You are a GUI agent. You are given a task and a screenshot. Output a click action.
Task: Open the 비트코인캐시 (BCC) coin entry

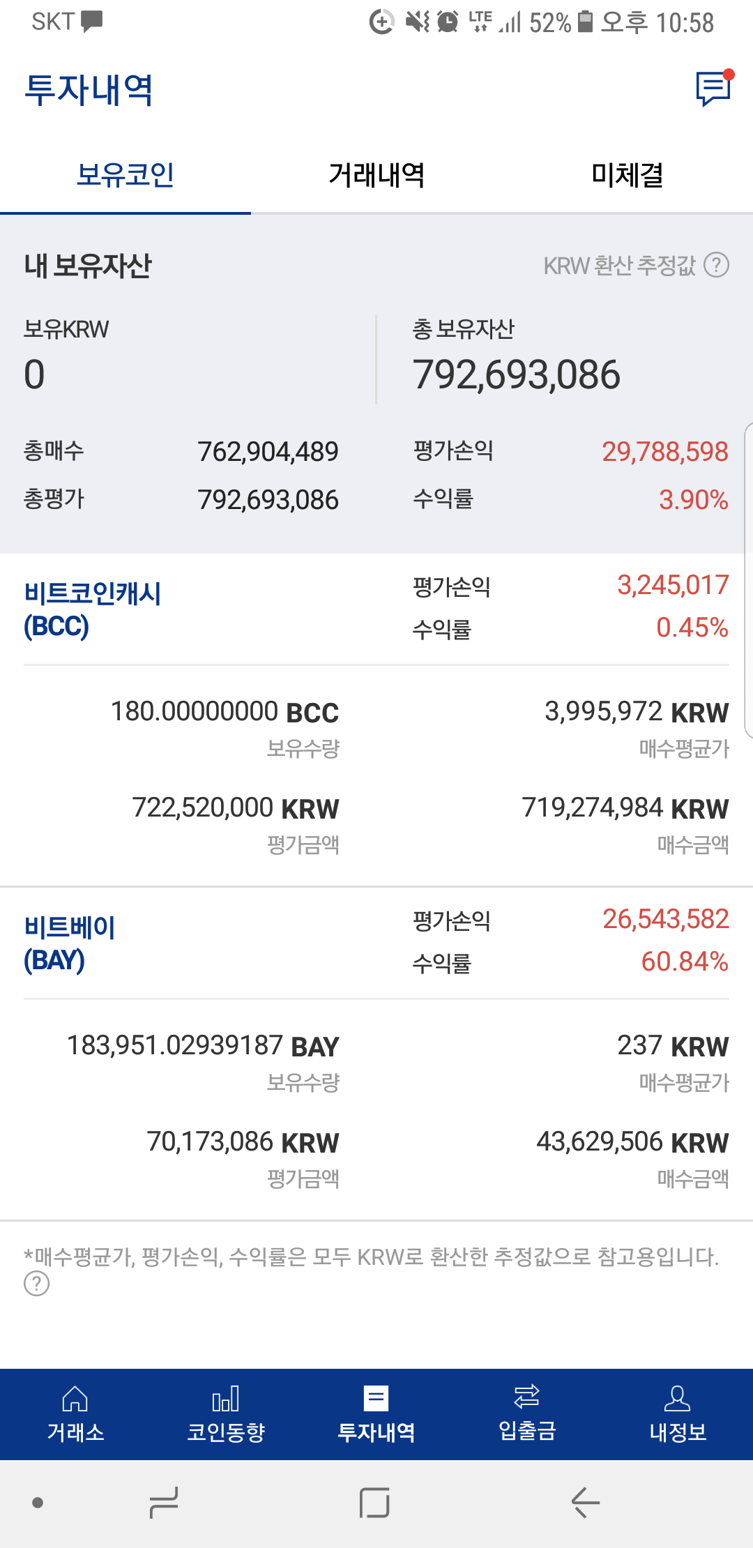(92, 609)
